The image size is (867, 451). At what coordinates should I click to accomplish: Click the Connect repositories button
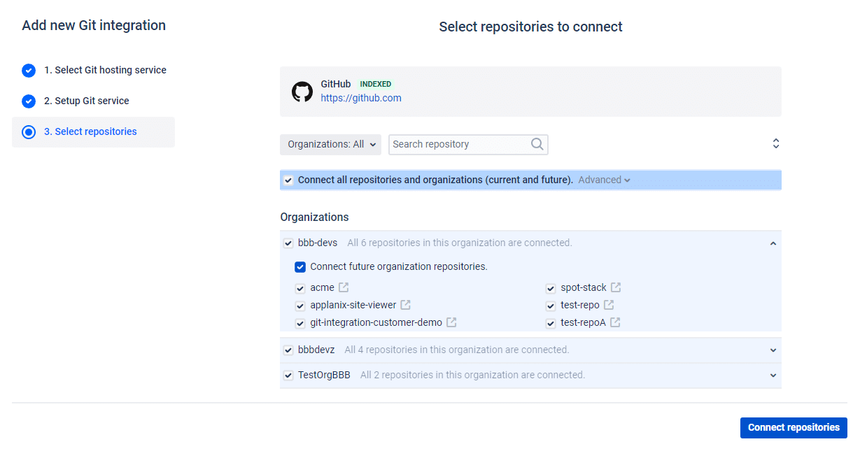pos(794,428)
